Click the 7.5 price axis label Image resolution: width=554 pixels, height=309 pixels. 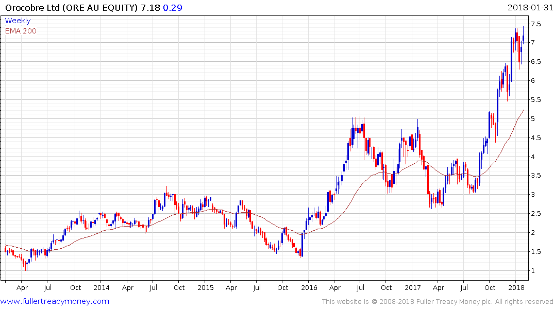point(535,24)
